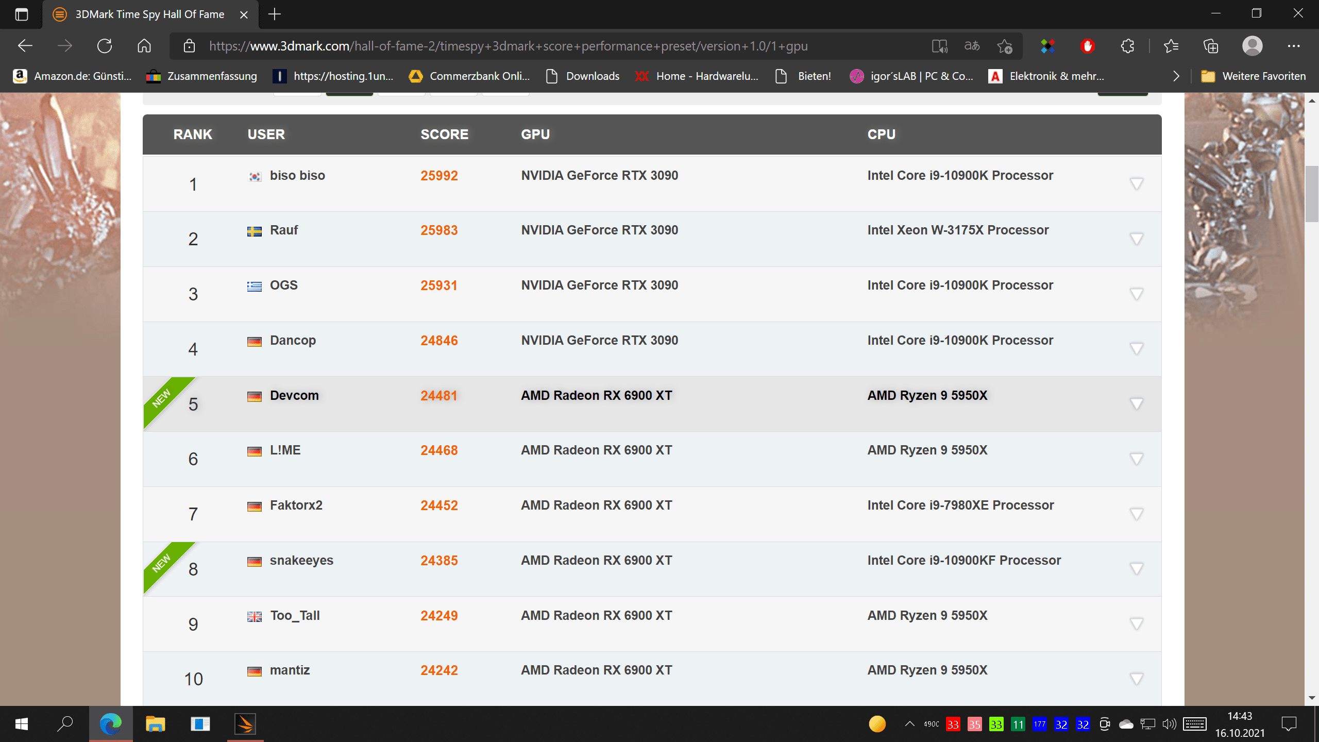Open the notification center
Screen dimensions: 1319x742
1289,724
